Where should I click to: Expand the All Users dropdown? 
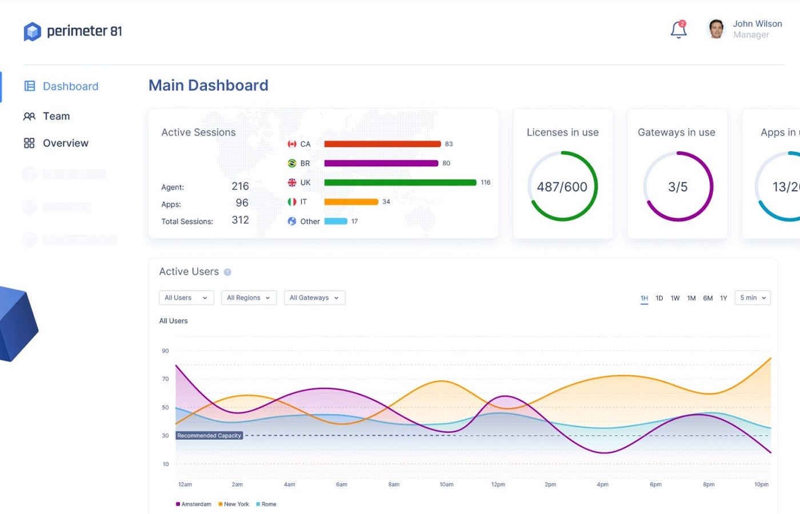[x=186, y=298]
